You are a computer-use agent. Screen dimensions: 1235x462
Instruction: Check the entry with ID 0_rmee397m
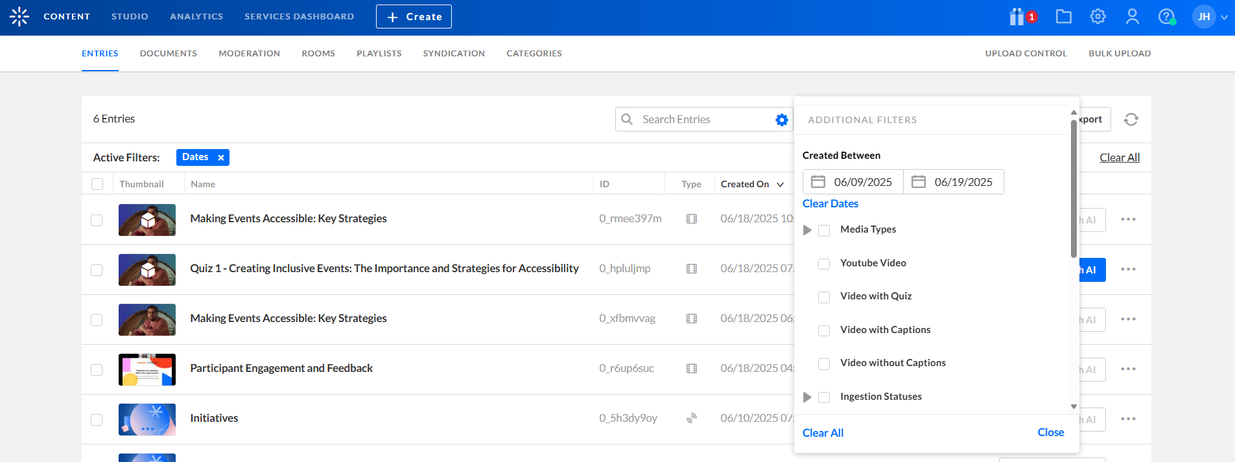click(97, 220)
